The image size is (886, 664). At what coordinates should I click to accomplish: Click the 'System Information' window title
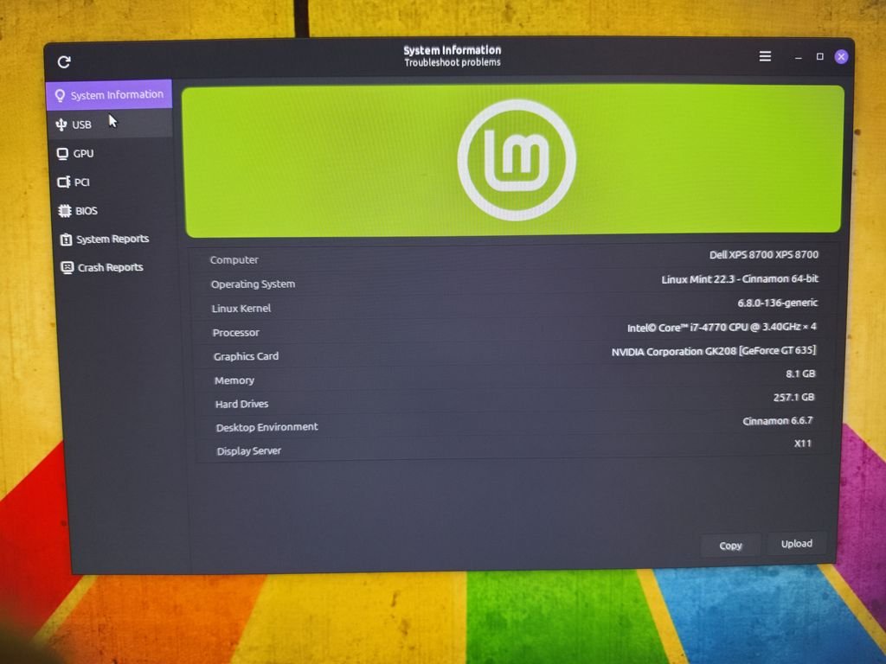pyautogui.click(x=452, y=50)
